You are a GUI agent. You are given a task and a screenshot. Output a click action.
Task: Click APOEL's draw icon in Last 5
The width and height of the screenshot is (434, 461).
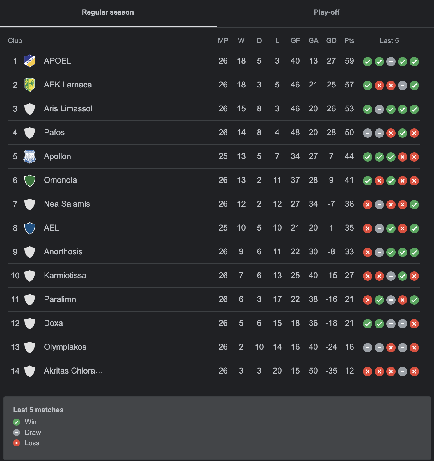(x=391, y=62)
